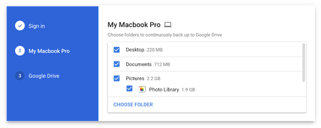Uncheck the Desktop folder checkbox
The height and width of the screenshot is (128, 321).
point(117,50)
